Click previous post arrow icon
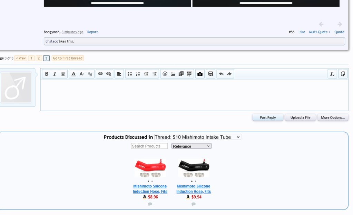353x215 pixels. coord(321,24)
